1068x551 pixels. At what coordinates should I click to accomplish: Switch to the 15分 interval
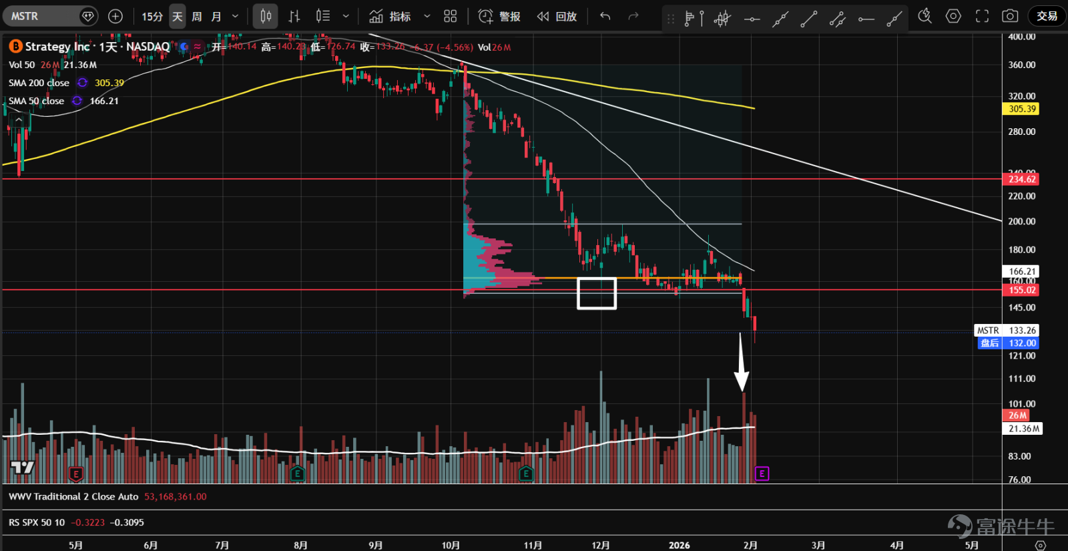tap(152, 16)
